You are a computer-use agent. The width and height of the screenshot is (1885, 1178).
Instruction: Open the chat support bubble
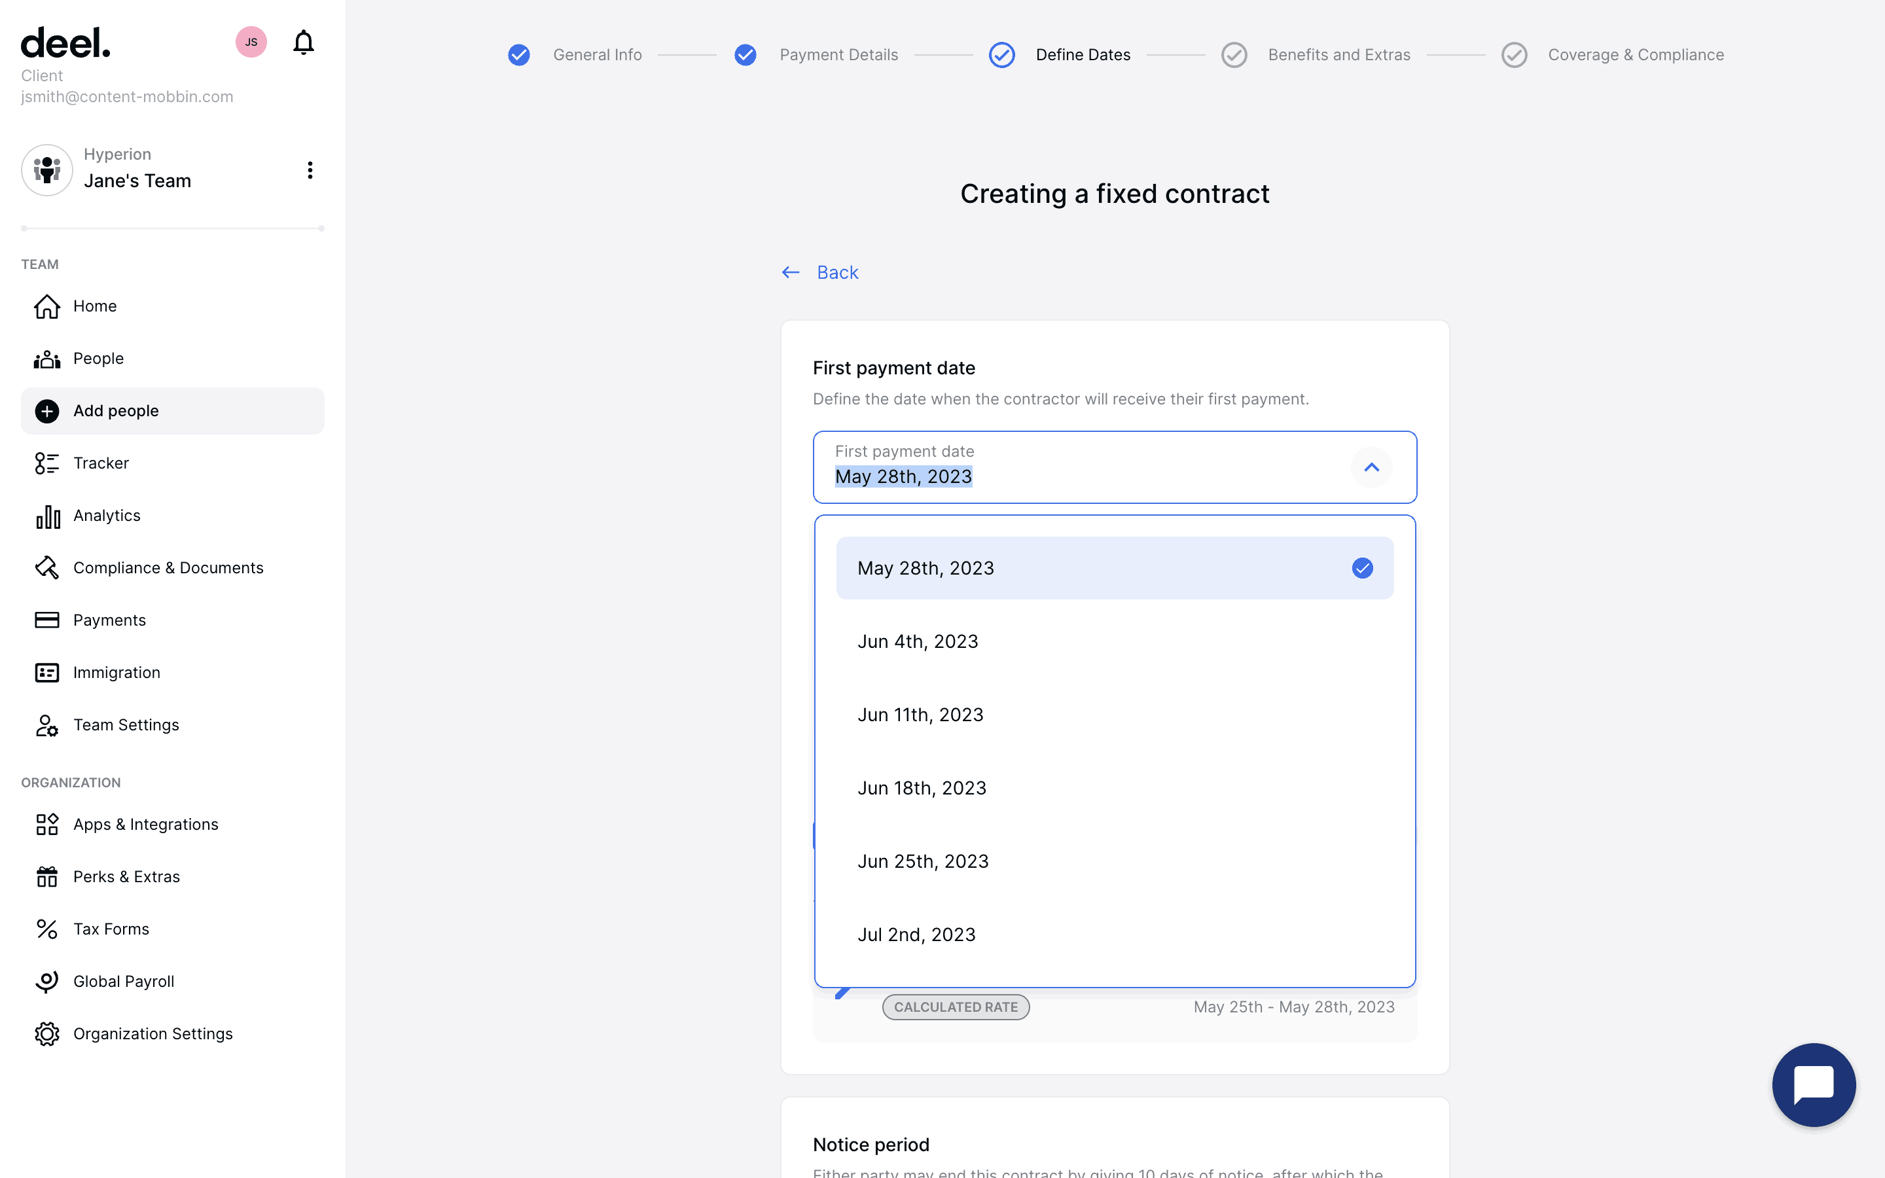tap(1814, 1084)
